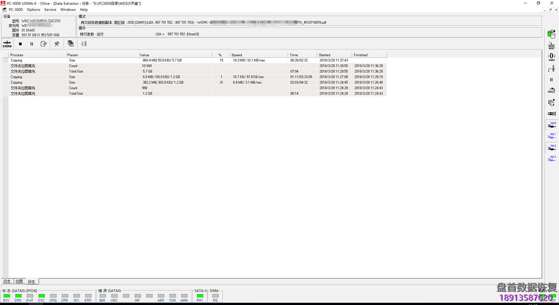559x305 pixels.
Task: Open the PC-3000 menu
Action: (16, 9)
